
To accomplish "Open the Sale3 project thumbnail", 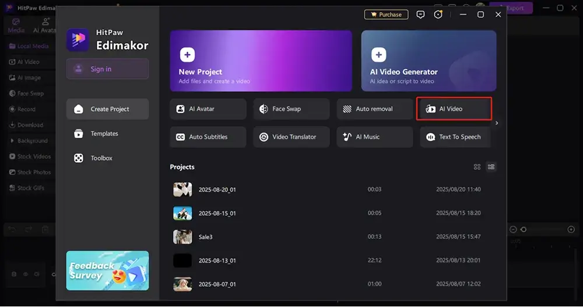I will pyautogui.click(x=182, y=237).
